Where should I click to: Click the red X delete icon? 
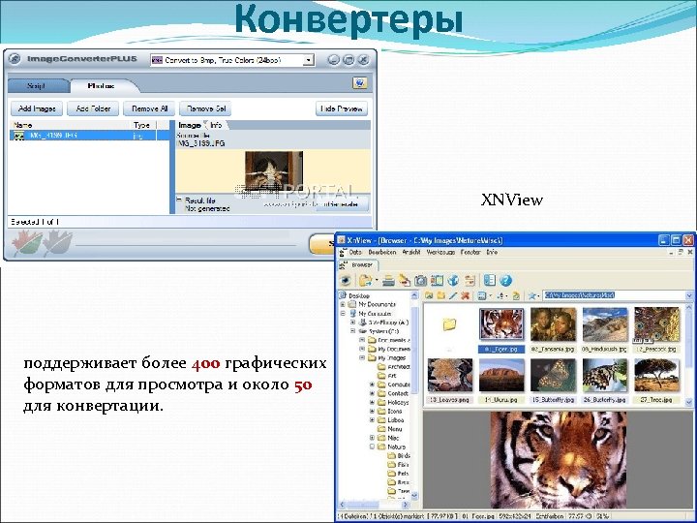(x=466, y=295)
